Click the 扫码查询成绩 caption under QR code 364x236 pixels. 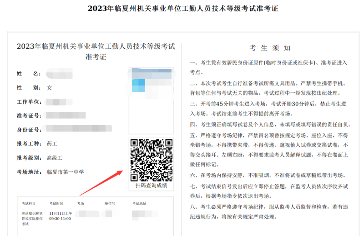[151, 186]
